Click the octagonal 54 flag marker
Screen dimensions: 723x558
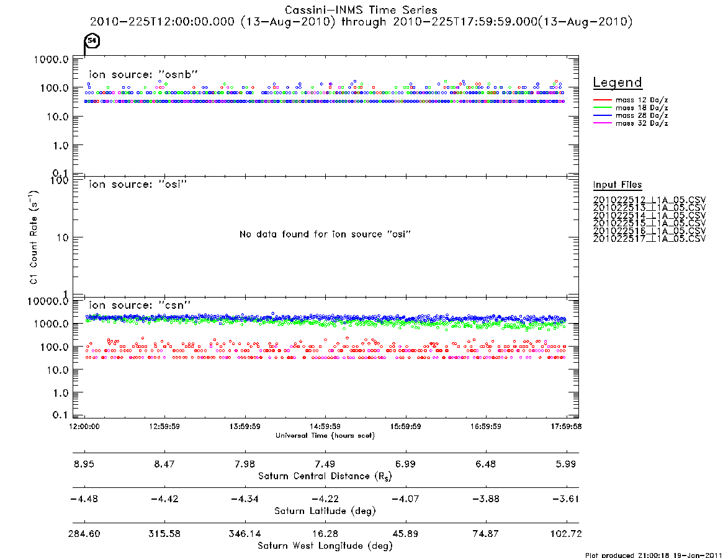[92, 40]
